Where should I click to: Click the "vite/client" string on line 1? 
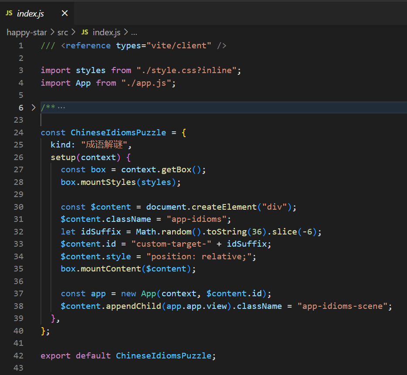pos(179,46)
